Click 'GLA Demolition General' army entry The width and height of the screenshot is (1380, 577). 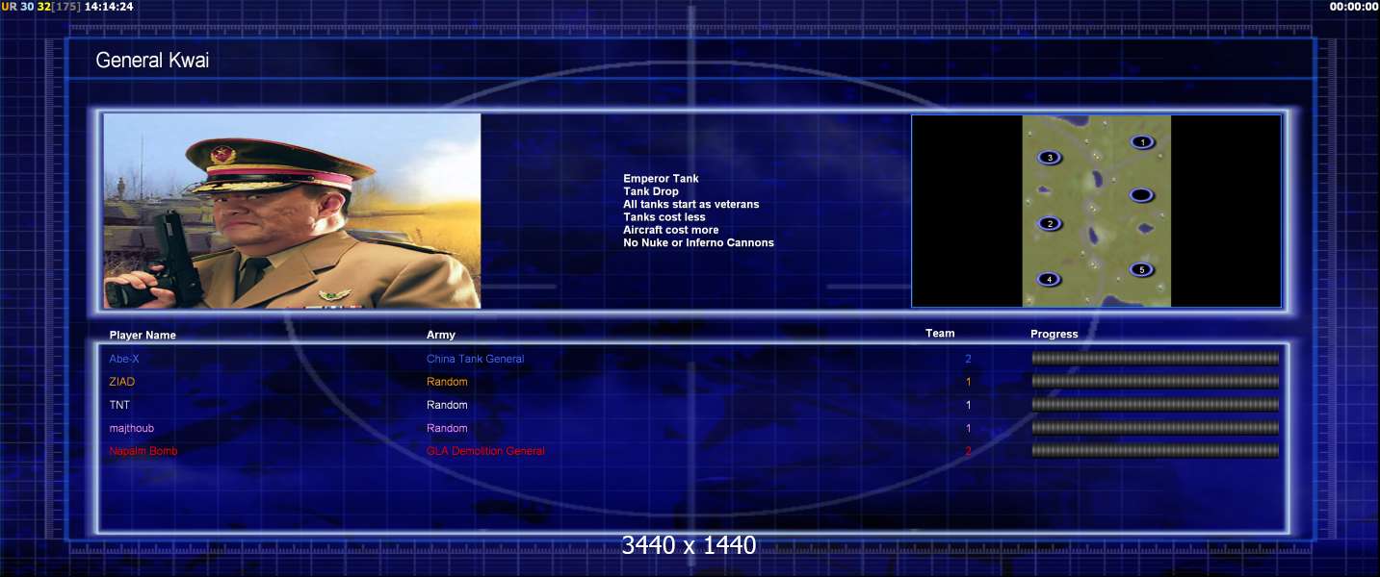(485, 451)
